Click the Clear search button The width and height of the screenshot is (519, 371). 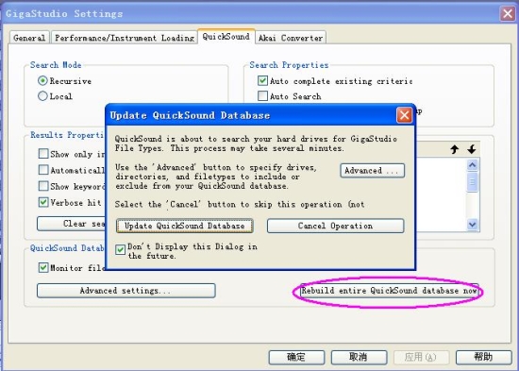click(71, 224)
